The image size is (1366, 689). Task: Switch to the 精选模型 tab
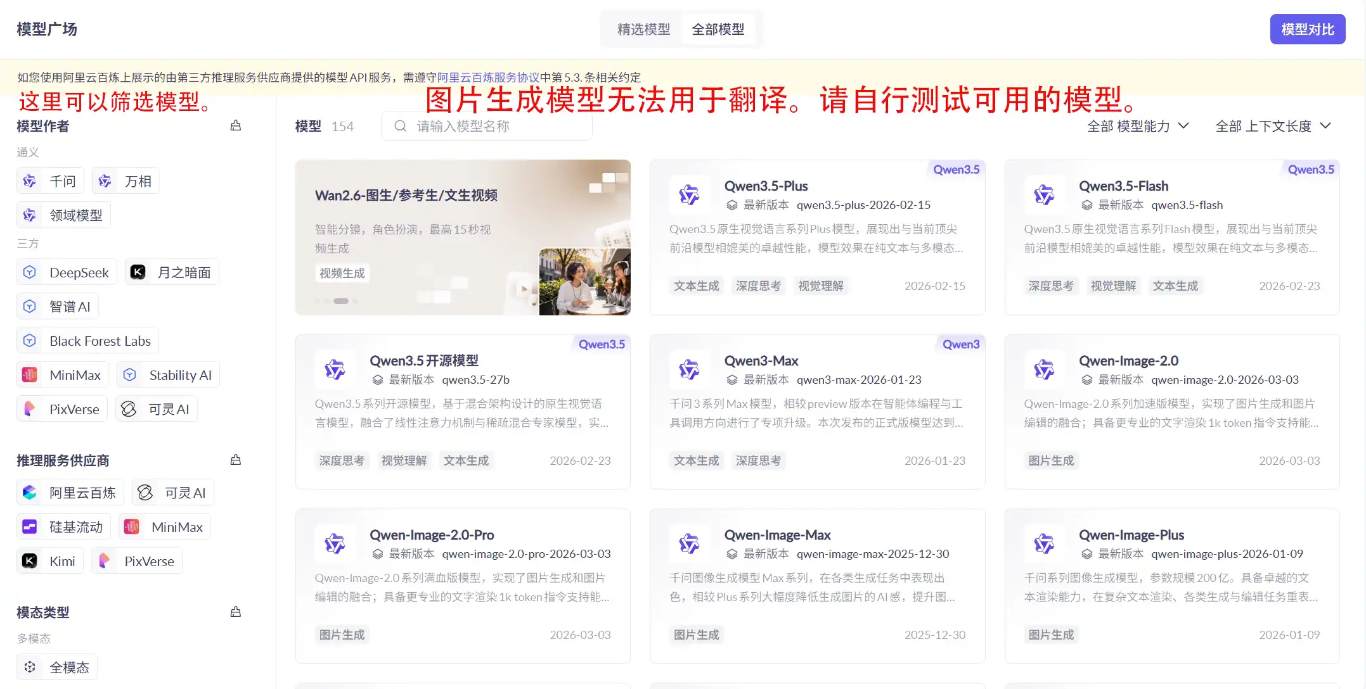(x=643, y=29)
